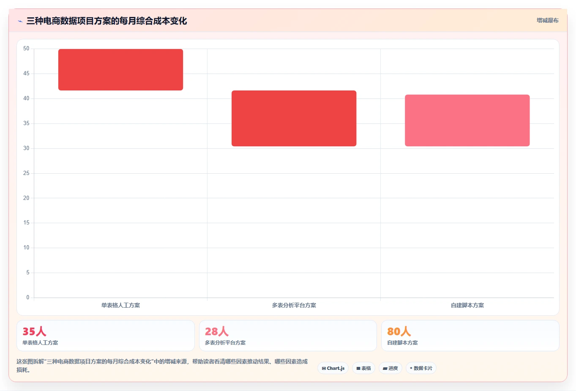Open the 28人 多表分析平台方案 card
Viewport: 576px width, 391px height.
pyautogui.click(x=288, y=336)
